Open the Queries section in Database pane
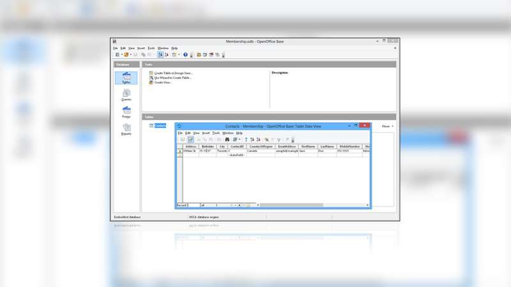 [126, 95]
